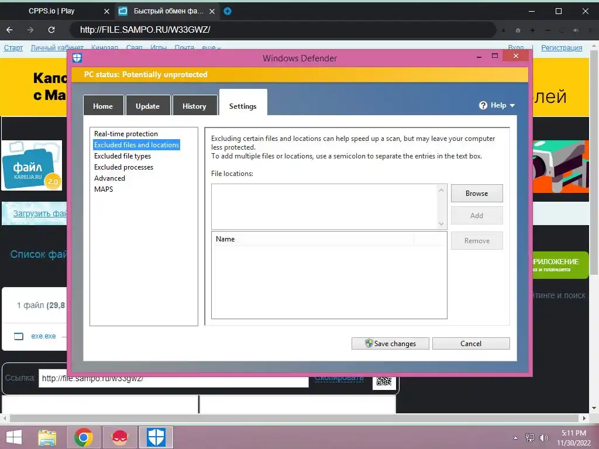Open File Explorer from taskbar
The image size is (599, 449).
(x=47, y=437)
